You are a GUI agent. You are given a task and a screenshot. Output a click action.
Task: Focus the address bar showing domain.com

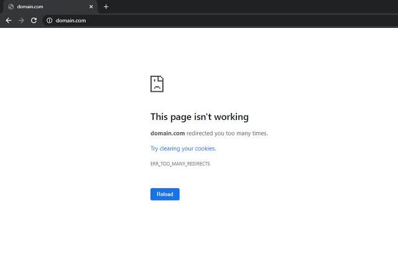click(x=220, y=20)
